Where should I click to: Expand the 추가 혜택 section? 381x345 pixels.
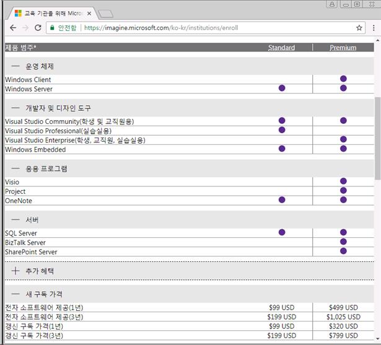[x=16, y=271]
